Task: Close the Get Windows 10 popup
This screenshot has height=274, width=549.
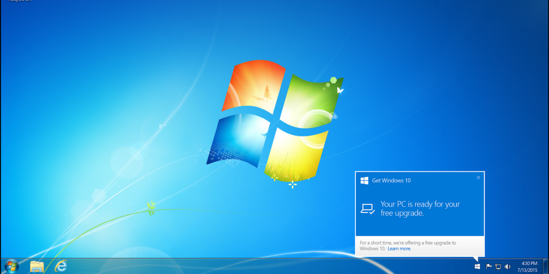Action: (x=478, y=178)
